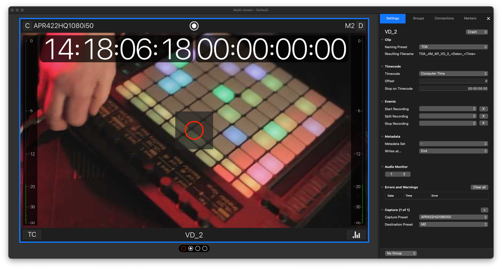Open the Markers tab

pyautogui.click(x=470, y=18)
